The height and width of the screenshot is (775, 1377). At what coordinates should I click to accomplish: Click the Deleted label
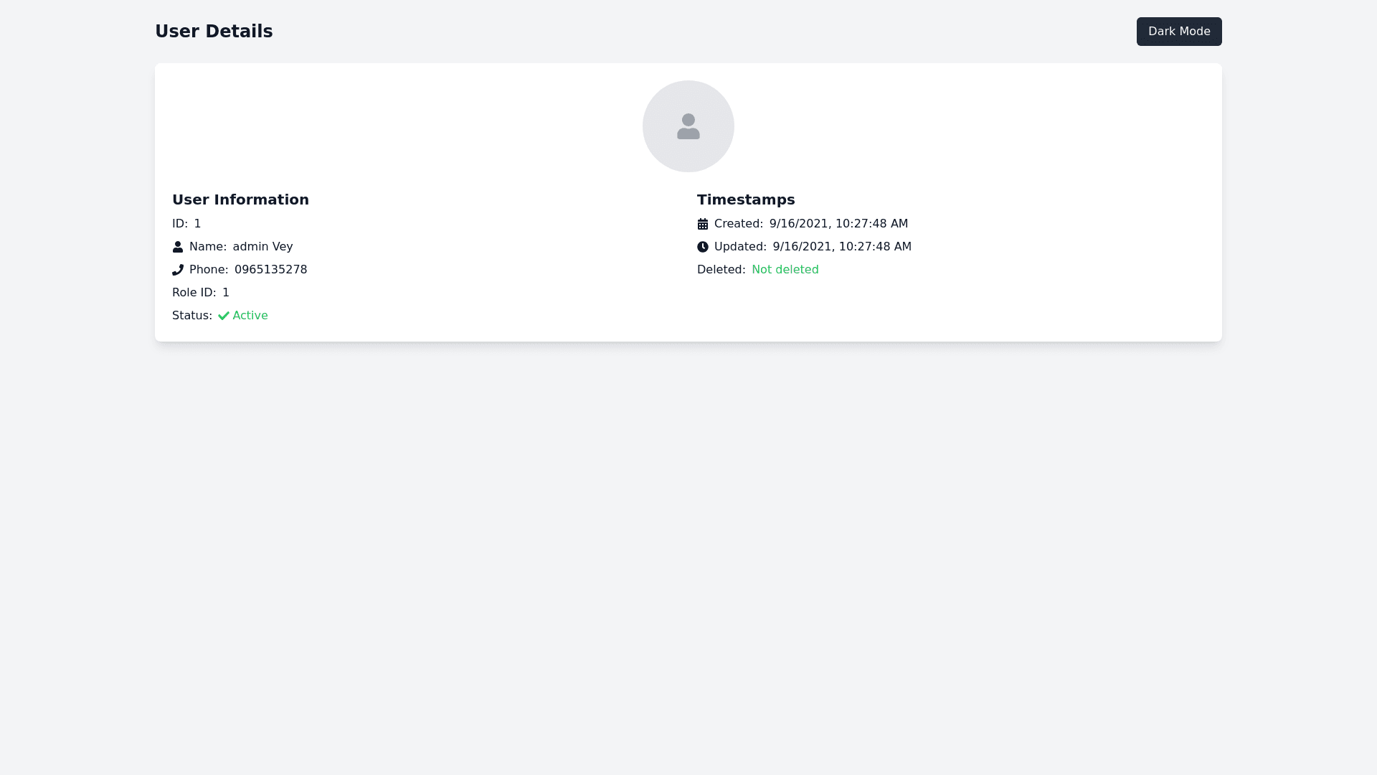721,270
